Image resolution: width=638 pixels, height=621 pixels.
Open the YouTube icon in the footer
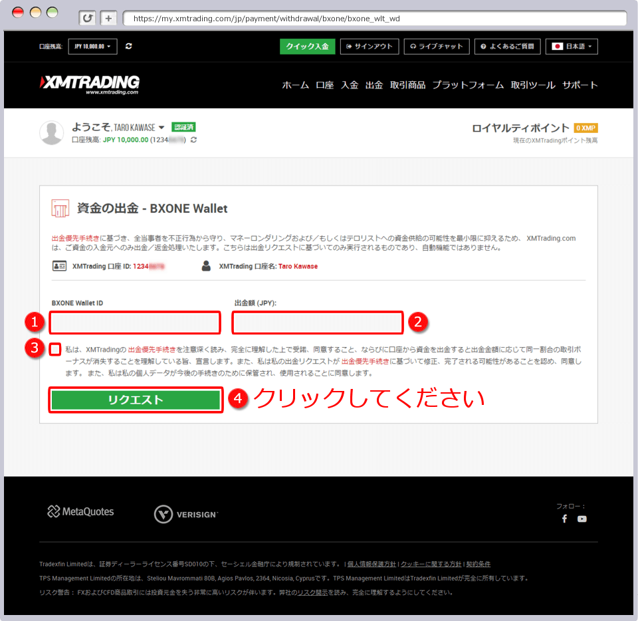[x=582, y=519]
